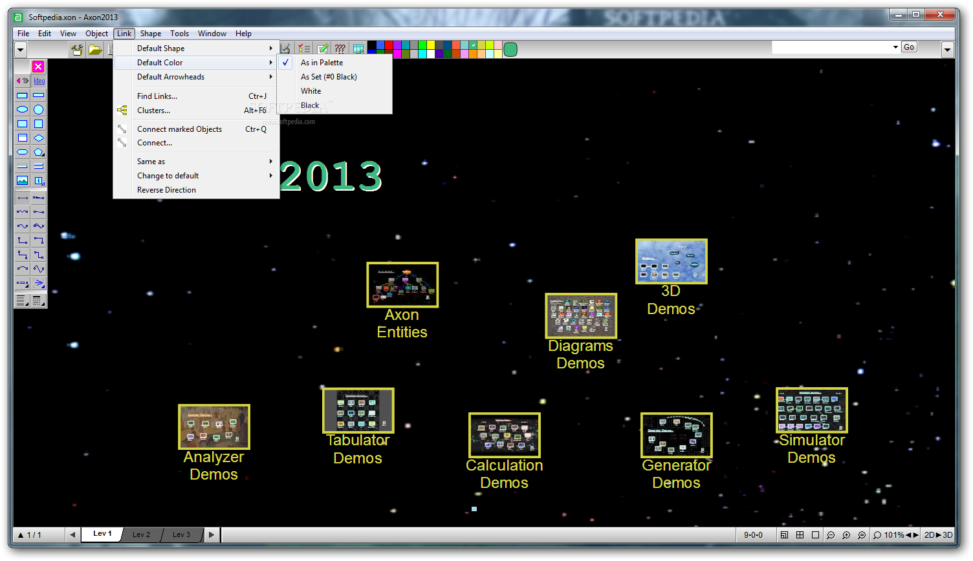Select the straight link tool in the palette
Image resolution: width=973 pixels, height=561 pixels.
tap(22, 197)
